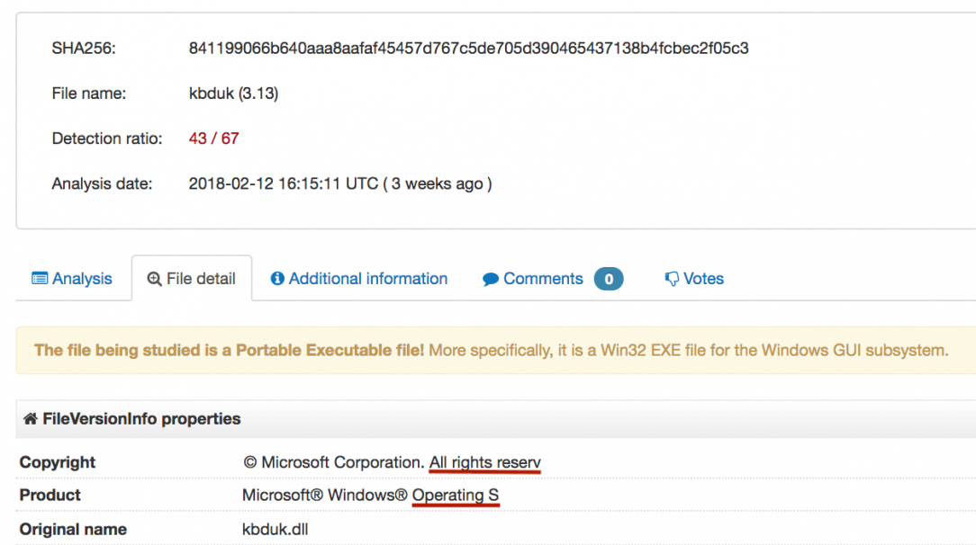Click the magnifier icon on File detail tab

[154, 279]
